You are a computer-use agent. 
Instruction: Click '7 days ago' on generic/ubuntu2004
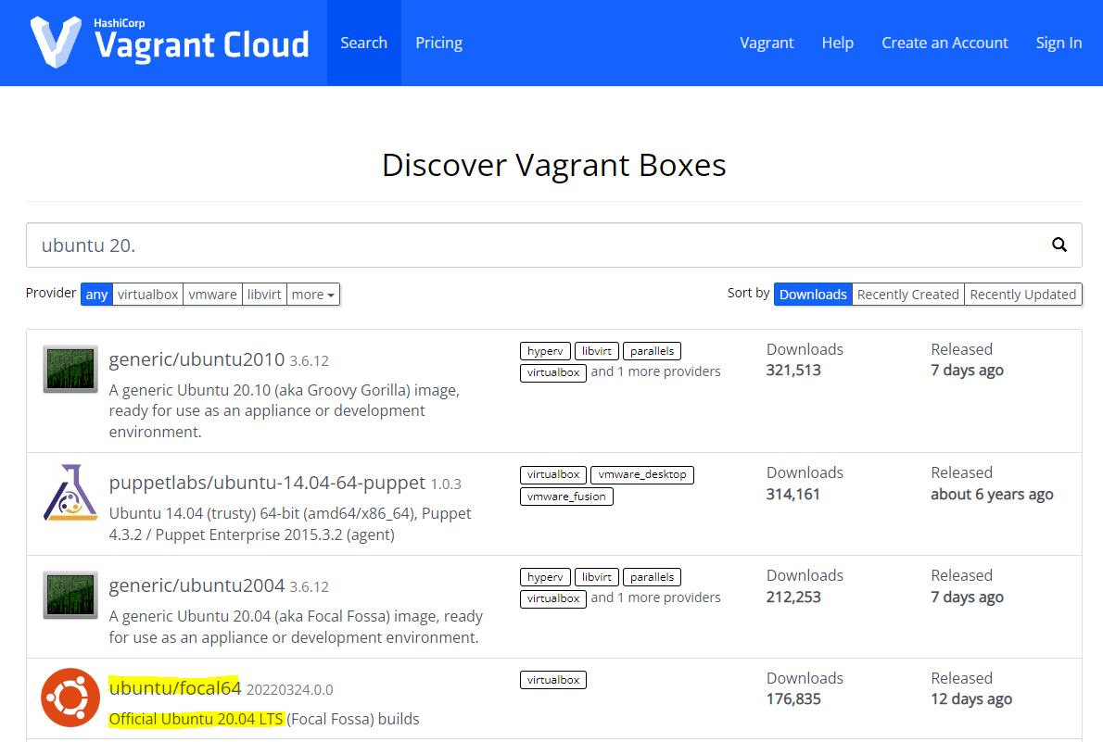coord(968,597)
